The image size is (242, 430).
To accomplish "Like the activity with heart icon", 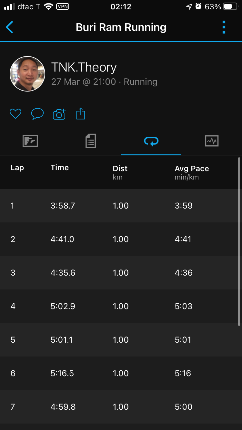I will (15, 114).
